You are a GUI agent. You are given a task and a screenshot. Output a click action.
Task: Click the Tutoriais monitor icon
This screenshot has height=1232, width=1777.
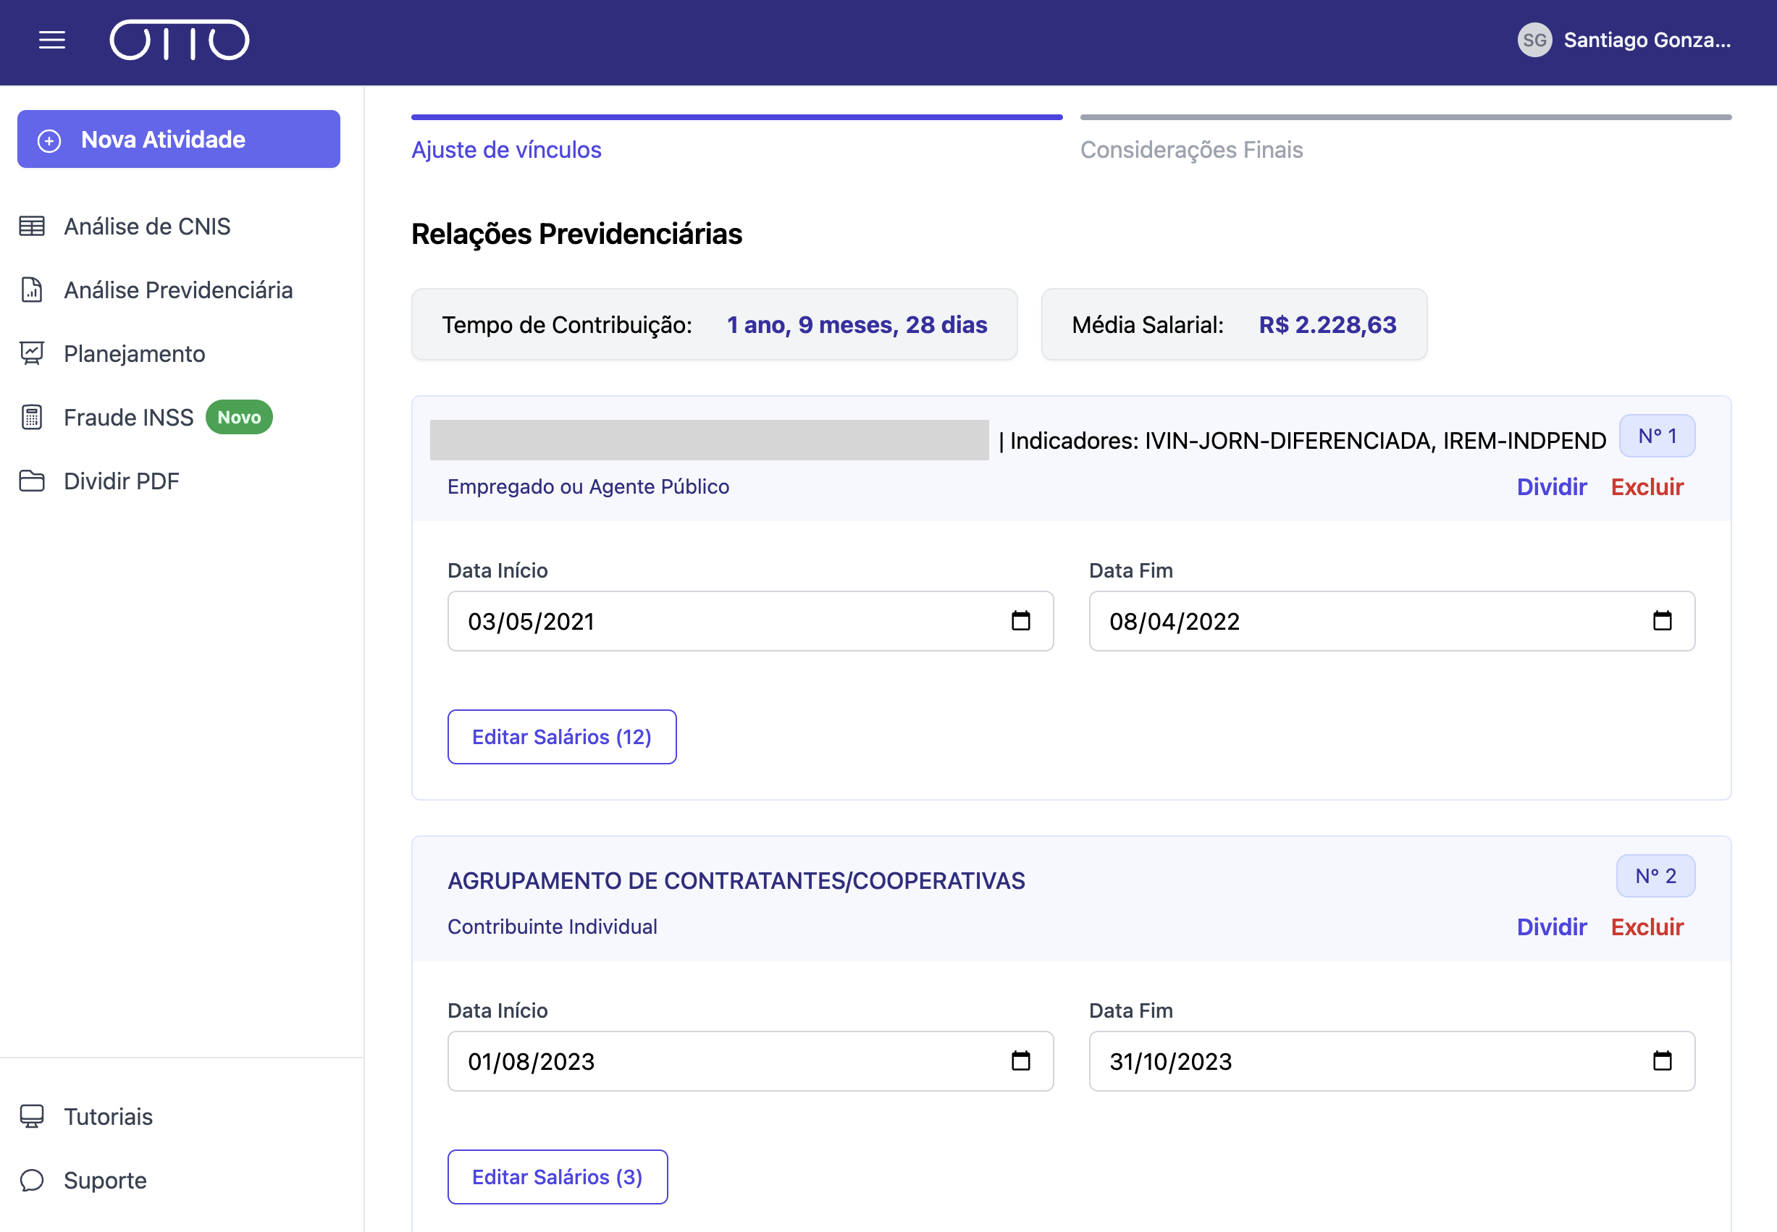pyautogui.click(x=32, y=1116)
